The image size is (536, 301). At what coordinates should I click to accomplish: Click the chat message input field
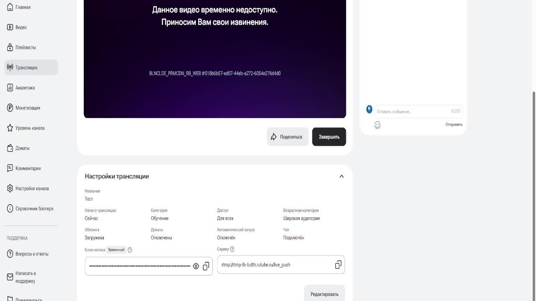(x=418, y=111)
